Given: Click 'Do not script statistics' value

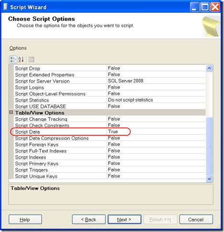Looking at the screenshot, I should pos(130,100).
